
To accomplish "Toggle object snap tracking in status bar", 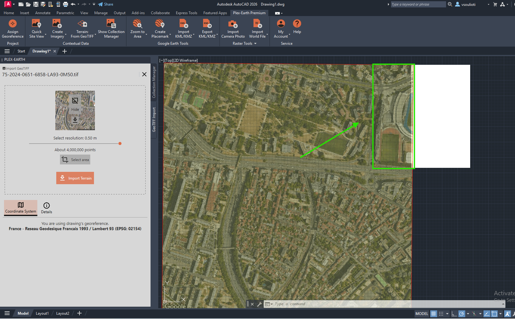I will (x=487, y=314).
